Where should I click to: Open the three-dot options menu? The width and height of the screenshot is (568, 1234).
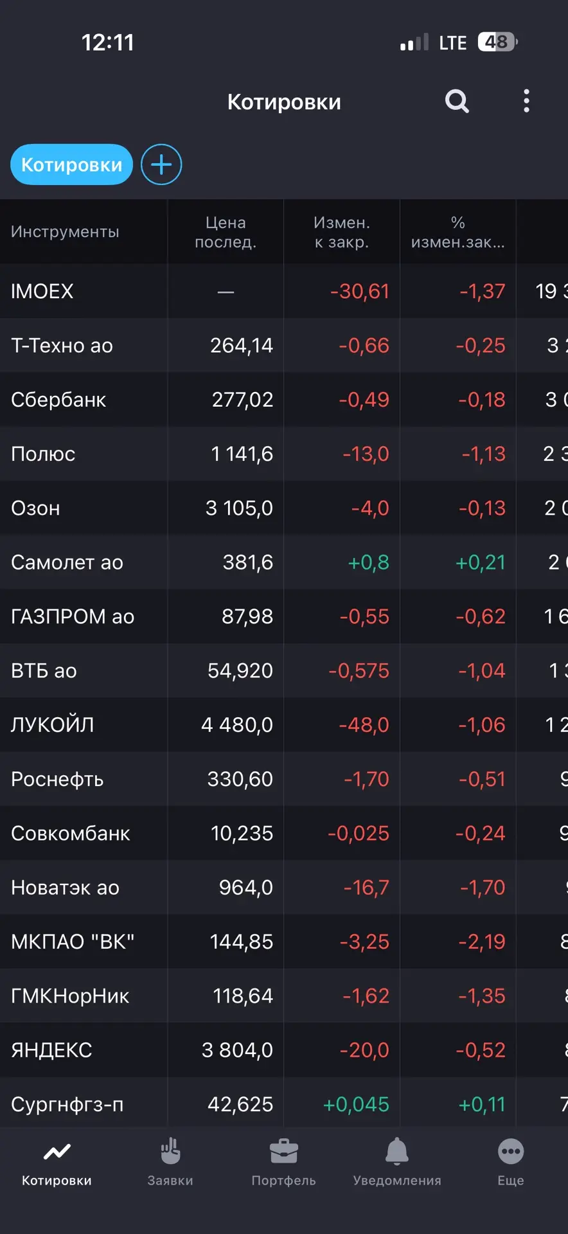tap(526, 101)
